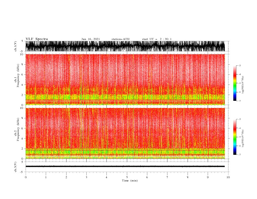Click the "start UT = 2 :30: 1" text

157,39
